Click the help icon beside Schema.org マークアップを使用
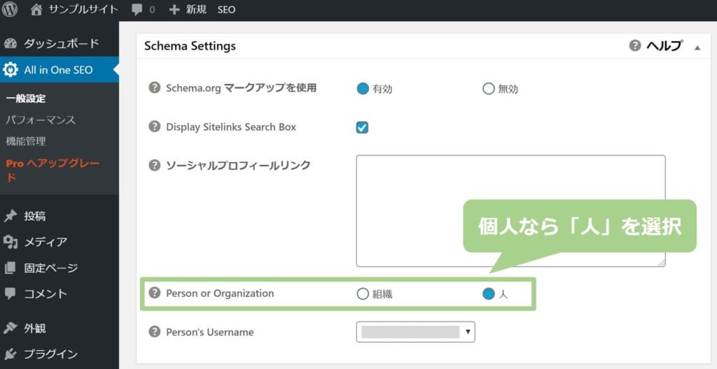The width and height of the screenshot is (717, 369). point(155,87)
